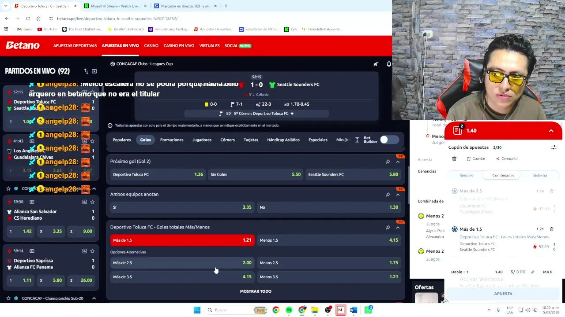
Task: Switch bet slip to Sistema
Action: 540,175
